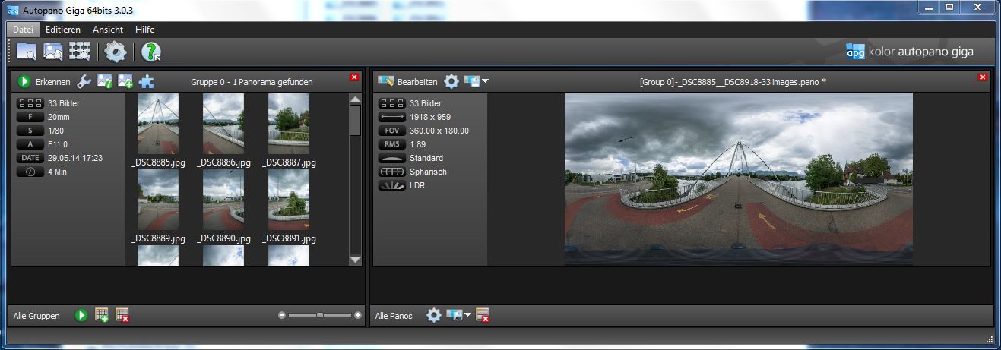Click the add new group icon
1001x350 pixels.
(102, 315)
